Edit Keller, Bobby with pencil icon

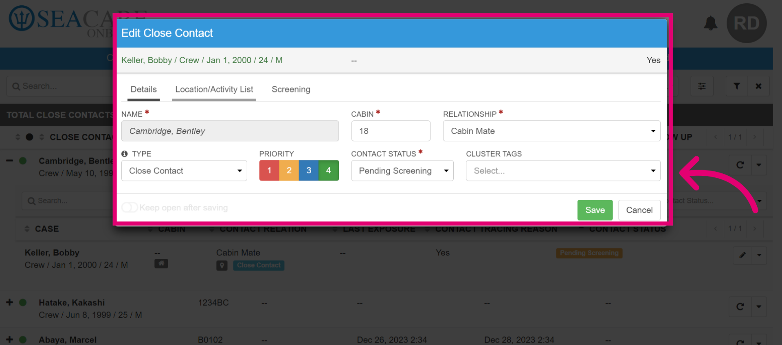(x=742, y=255)
